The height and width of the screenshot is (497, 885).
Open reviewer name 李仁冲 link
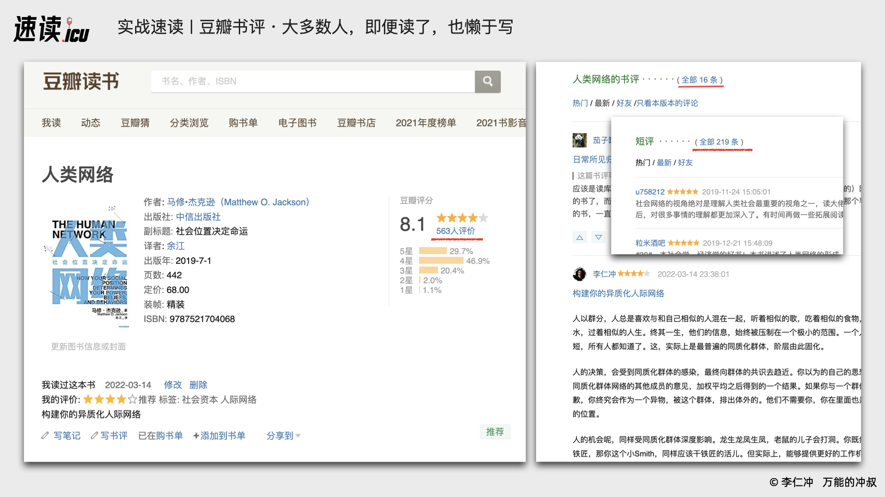(x=604, y=274)
